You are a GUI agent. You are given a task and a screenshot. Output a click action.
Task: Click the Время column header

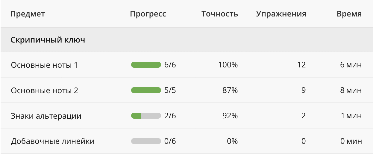coord(349,14)
